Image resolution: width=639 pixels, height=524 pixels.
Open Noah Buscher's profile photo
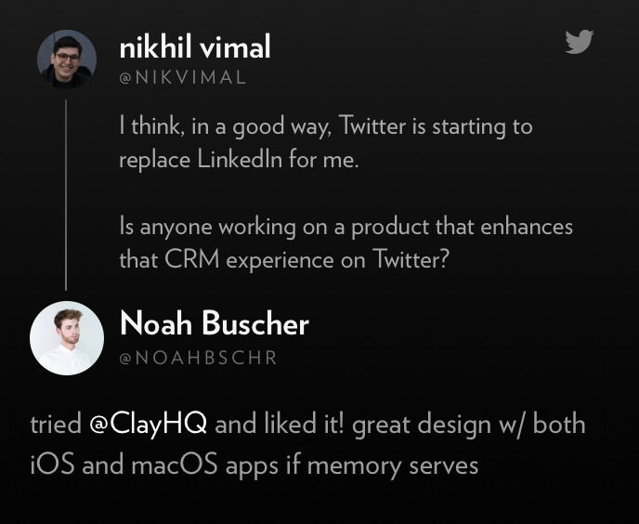67,337
